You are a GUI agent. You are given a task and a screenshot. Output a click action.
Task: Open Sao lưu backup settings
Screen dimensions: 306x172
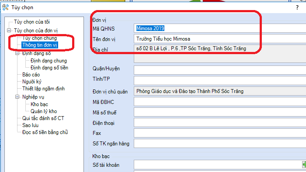point(30,125)
